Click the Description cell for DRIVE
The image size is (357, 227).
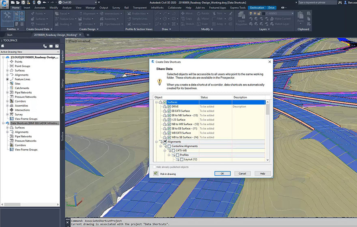pyautogui.click(x=249, y=107)
